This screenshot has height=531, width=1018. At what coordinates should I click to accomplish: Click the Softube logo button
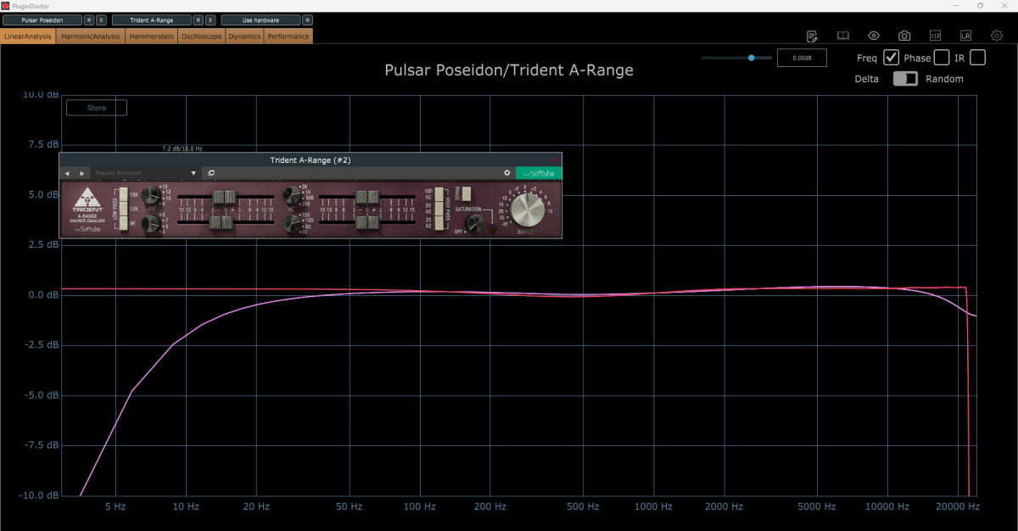point(539,173)
